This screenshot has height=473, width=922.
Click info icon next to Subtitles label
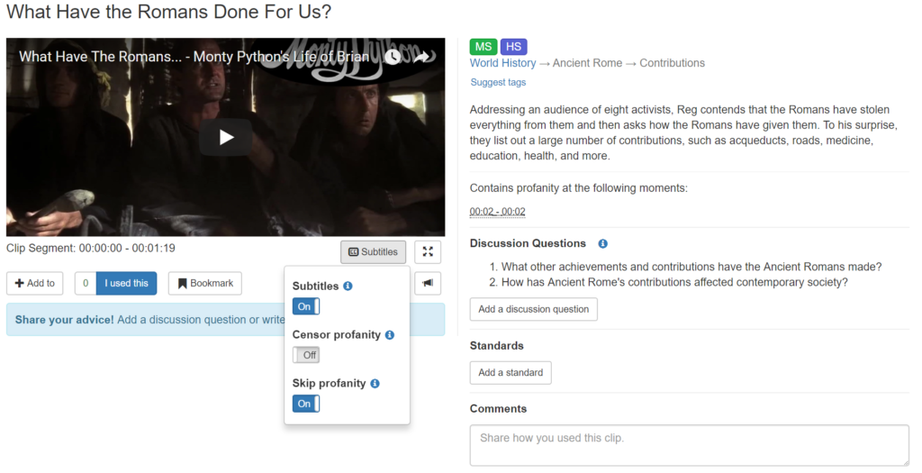pos(348,286)
